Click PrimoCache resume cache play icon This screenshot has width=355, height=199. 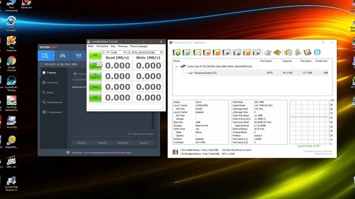[226, 53]
